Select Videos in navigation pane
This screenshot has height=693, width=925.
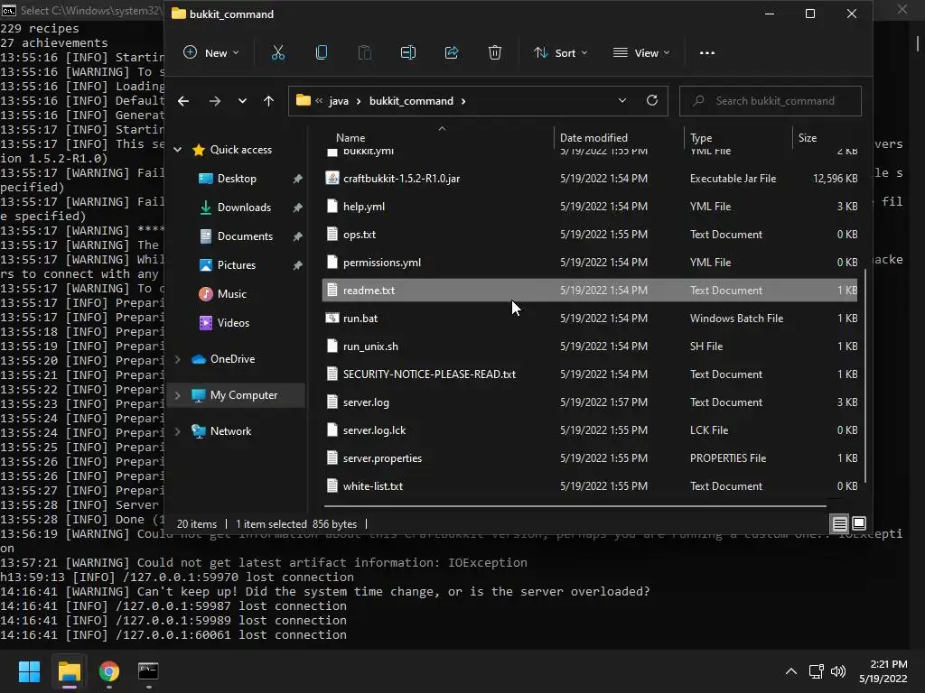(x=233, y=323)
